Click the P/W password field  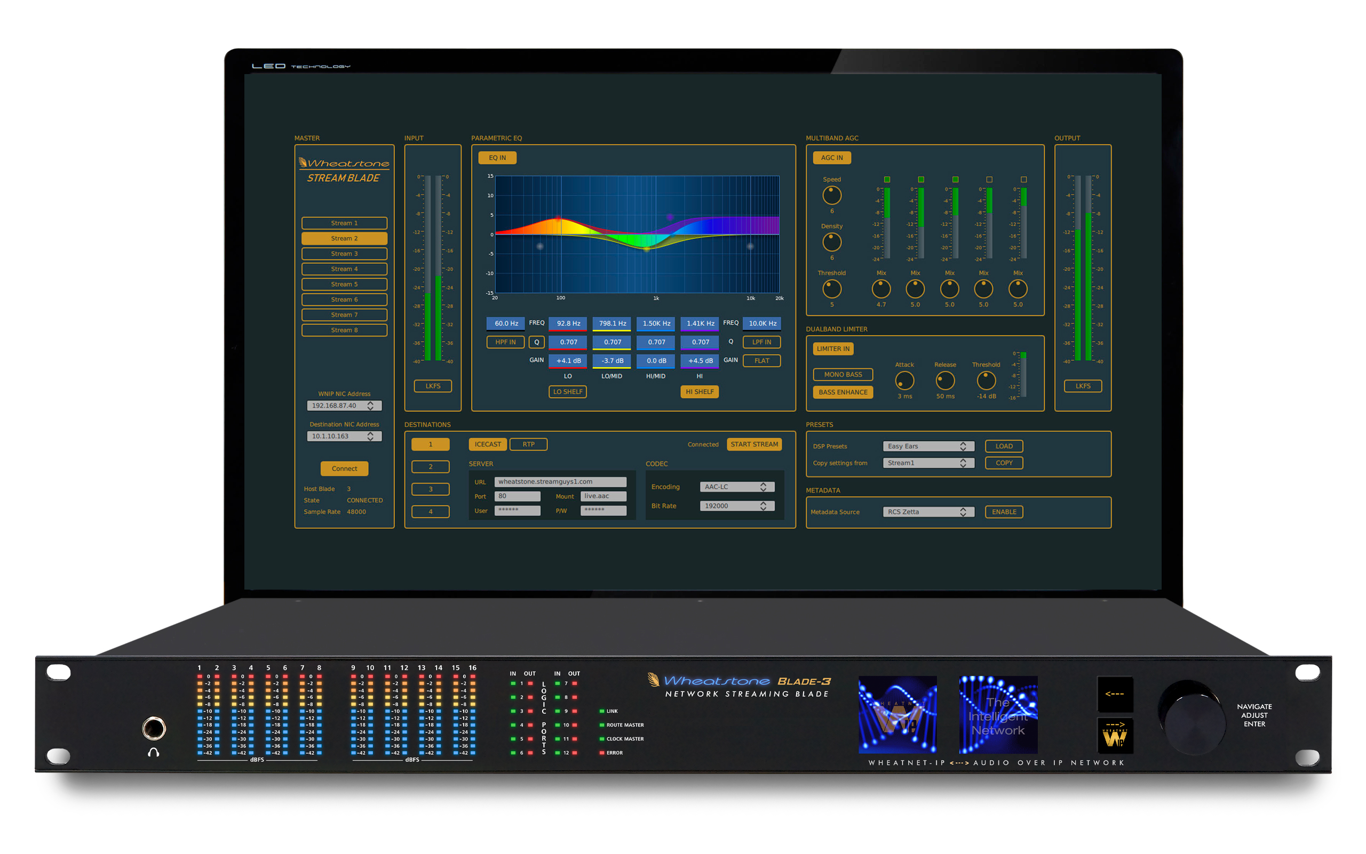click(603, 511)
